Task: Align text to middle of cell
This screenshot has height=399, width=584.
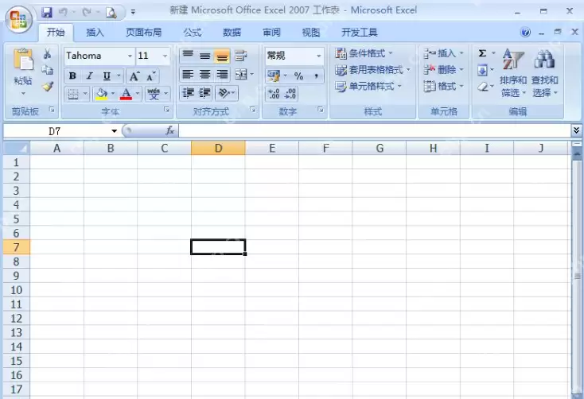Action: coord(204,56)
